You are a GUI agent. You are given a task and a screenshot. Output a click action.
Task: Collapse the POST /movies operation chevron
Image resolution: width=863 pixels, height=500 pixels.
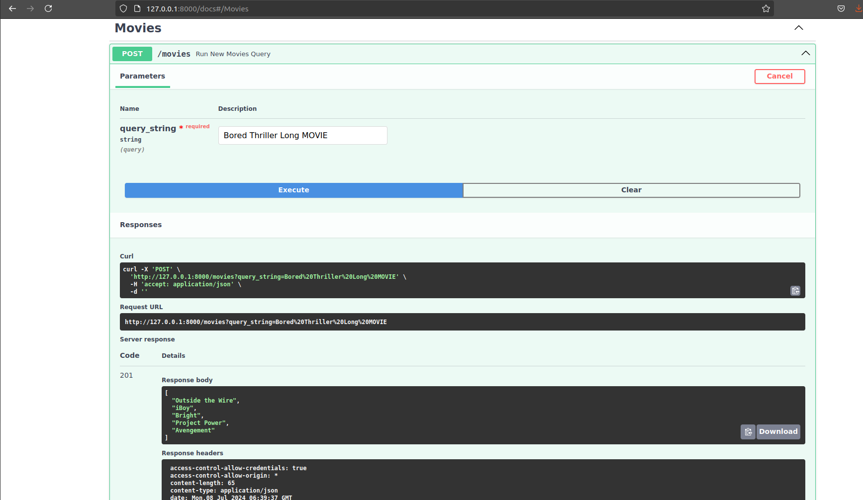click(806, 53)
